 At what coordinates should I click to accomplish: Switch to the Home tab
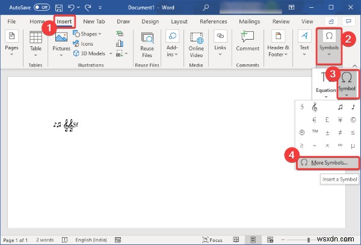pos(37,22)
